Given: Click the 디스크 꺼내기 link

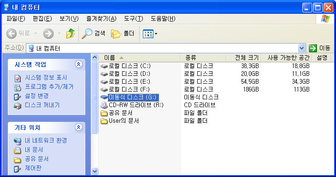Looking at the screenshot, I should pyautogui.click(x=42, y=105).
